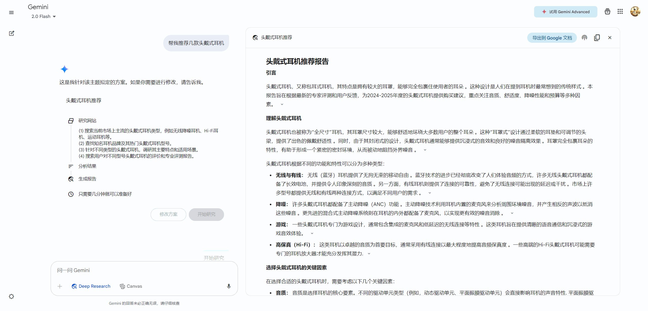Expand sources chevron on the Hi-Fi bullet

[x=369, y=254]
